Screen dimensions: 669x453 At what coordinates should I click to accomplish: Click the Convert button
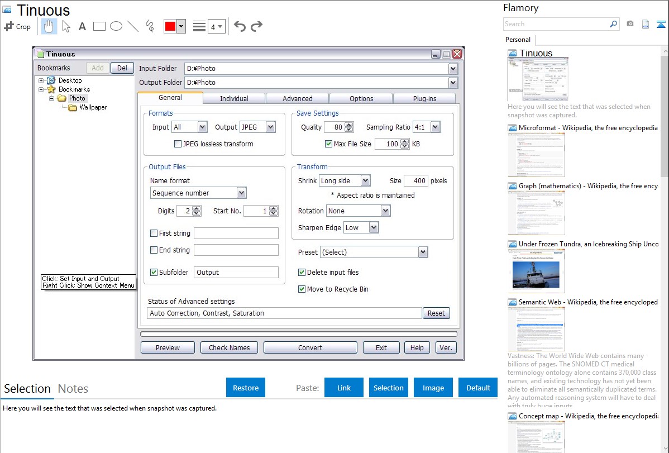tap(310, 347)
